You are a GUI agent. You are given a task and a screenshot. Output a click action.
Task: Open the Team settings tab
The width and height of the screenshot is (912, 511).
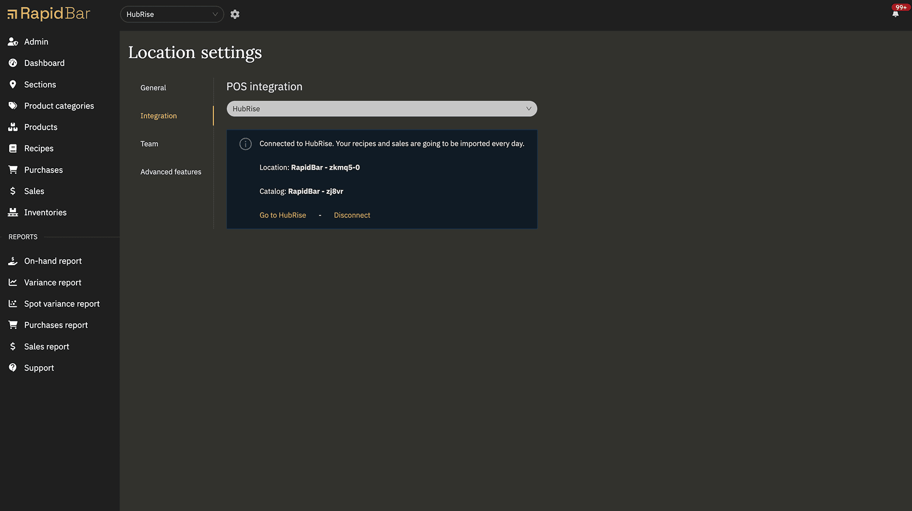(x=149, y=144)
